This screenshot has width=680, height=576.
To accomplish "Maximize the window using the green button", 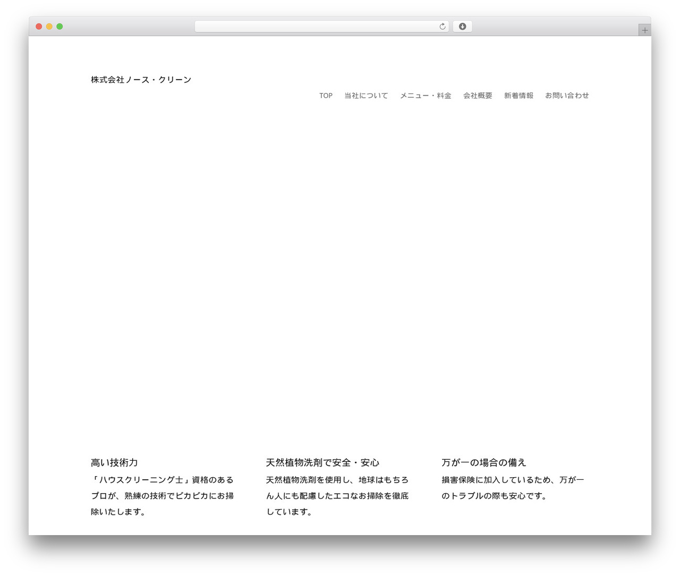I will (x=59, y=27).
